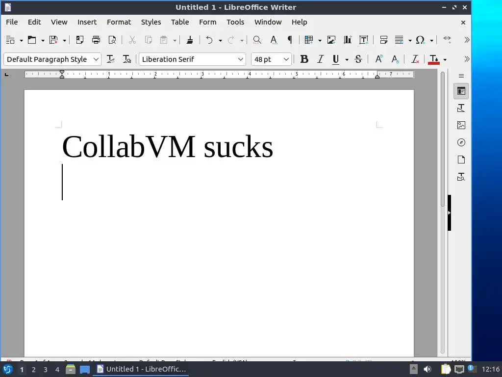Click New Style from Selection icon
The height and width of the screenshot is (377, 502).
click(x=127, y=59)
